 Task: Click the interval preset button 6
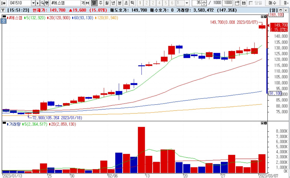click(172, 3)
